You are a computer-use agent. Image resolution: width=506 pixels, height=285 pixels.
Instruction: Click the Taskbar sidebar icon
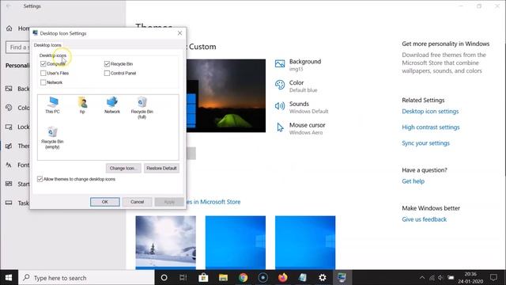[9, 203]
